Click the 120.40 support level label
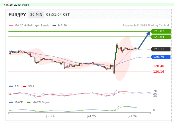Screen dimensions: 174x128 click(159, 66)
